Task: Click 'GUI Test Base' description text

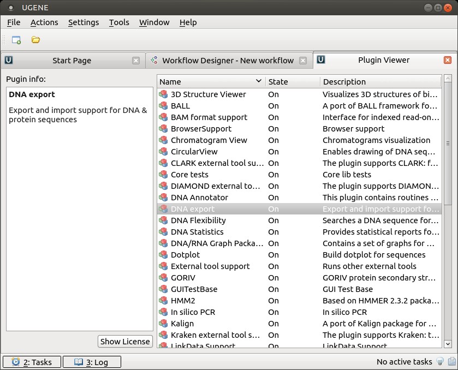Action: click(348, 289)
